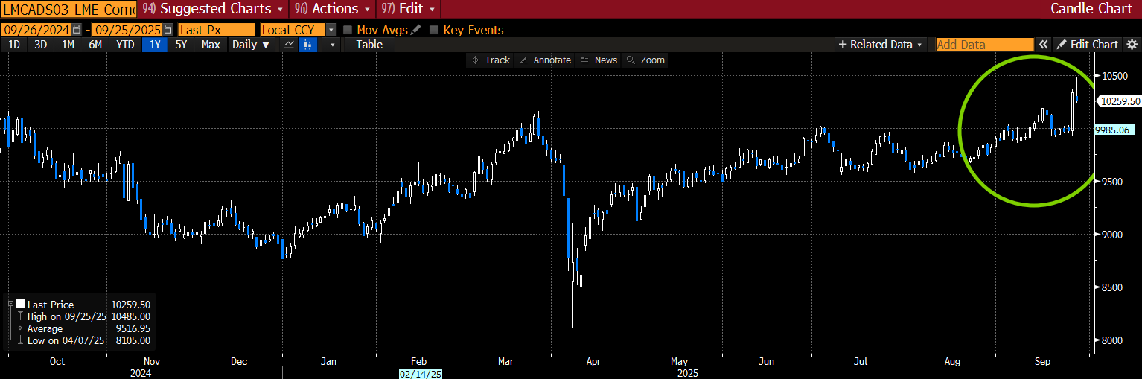Tick the Key Events checkbox
1142x379 pixels.
point(434,30)
